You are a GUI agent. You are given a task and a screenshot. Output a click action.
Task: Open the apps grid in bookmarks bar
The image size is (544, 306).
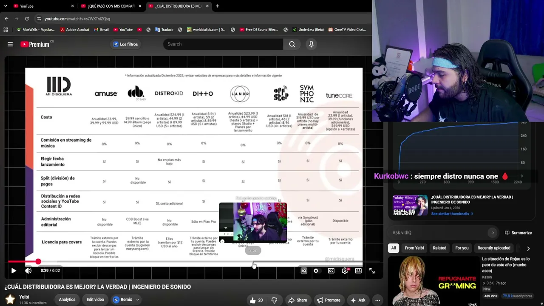pyautogui.click(x=6, y=30)
